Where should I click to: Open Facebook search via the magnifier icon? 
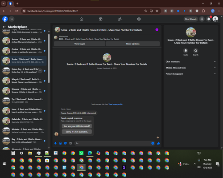[12, 19]
